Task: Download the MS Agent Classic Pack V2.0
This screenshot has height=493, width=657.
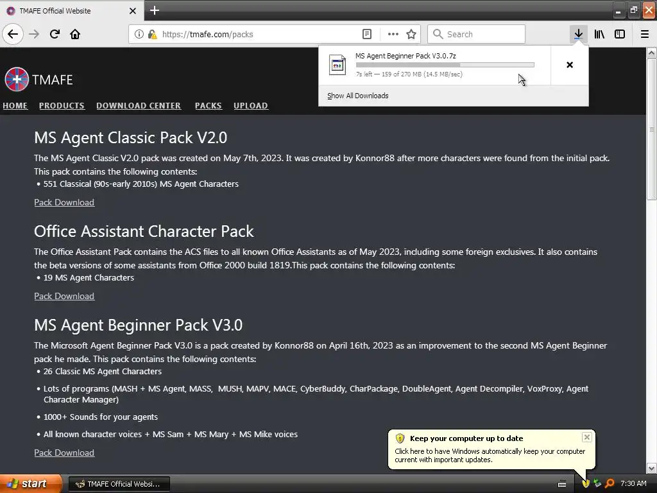Action: pyautogui.click(x=64, y=202)
